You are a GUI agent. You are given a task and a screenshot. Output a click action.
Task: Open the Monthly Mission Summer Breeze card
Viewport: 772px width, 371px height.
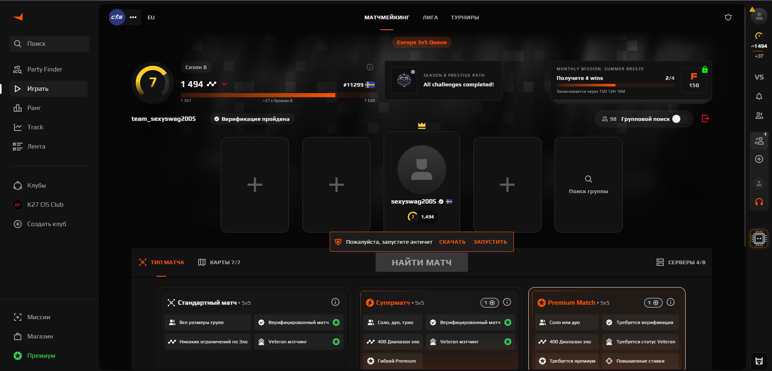click(631, 80)
